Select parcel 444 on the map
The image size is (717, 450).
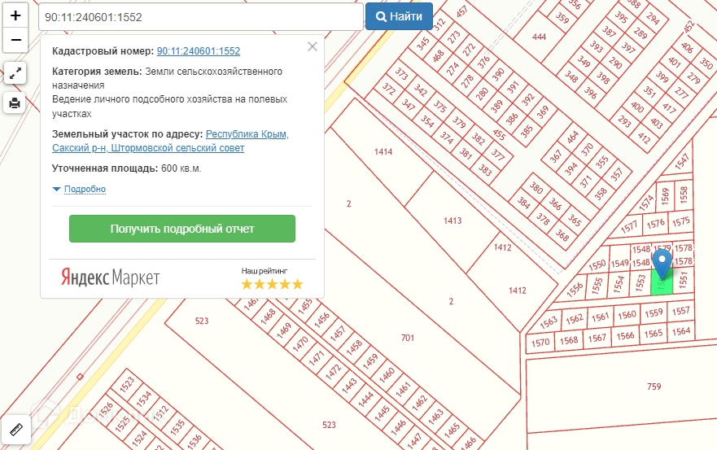click(539, 37)
